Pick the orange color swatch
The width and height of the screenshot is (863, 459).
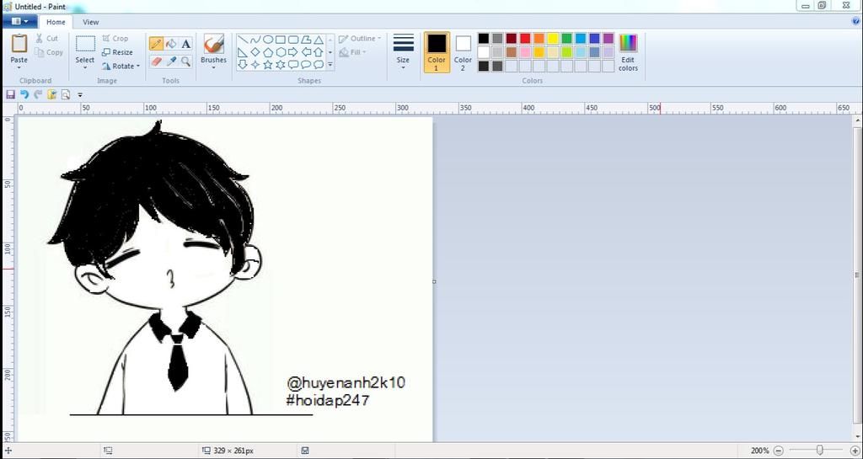tap(539, 39)
